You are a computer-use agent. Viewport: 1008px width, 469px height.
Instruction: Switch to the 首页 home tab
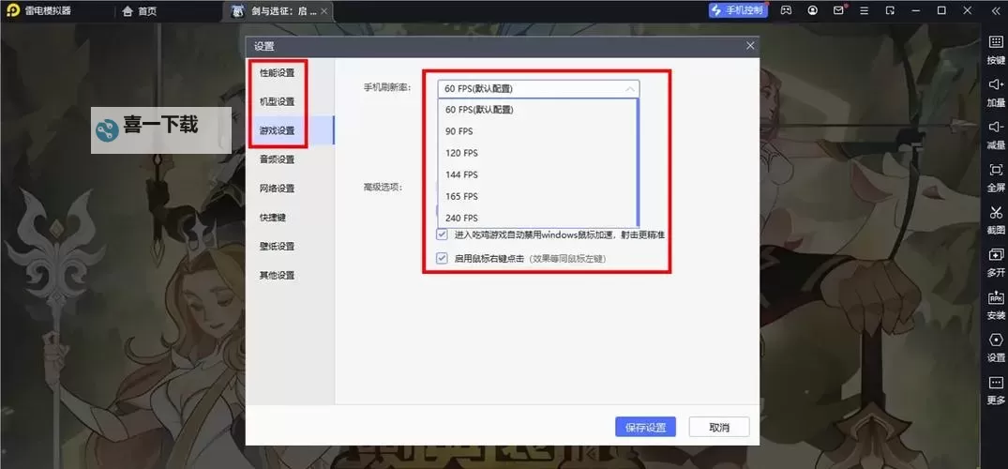[140, 11]
